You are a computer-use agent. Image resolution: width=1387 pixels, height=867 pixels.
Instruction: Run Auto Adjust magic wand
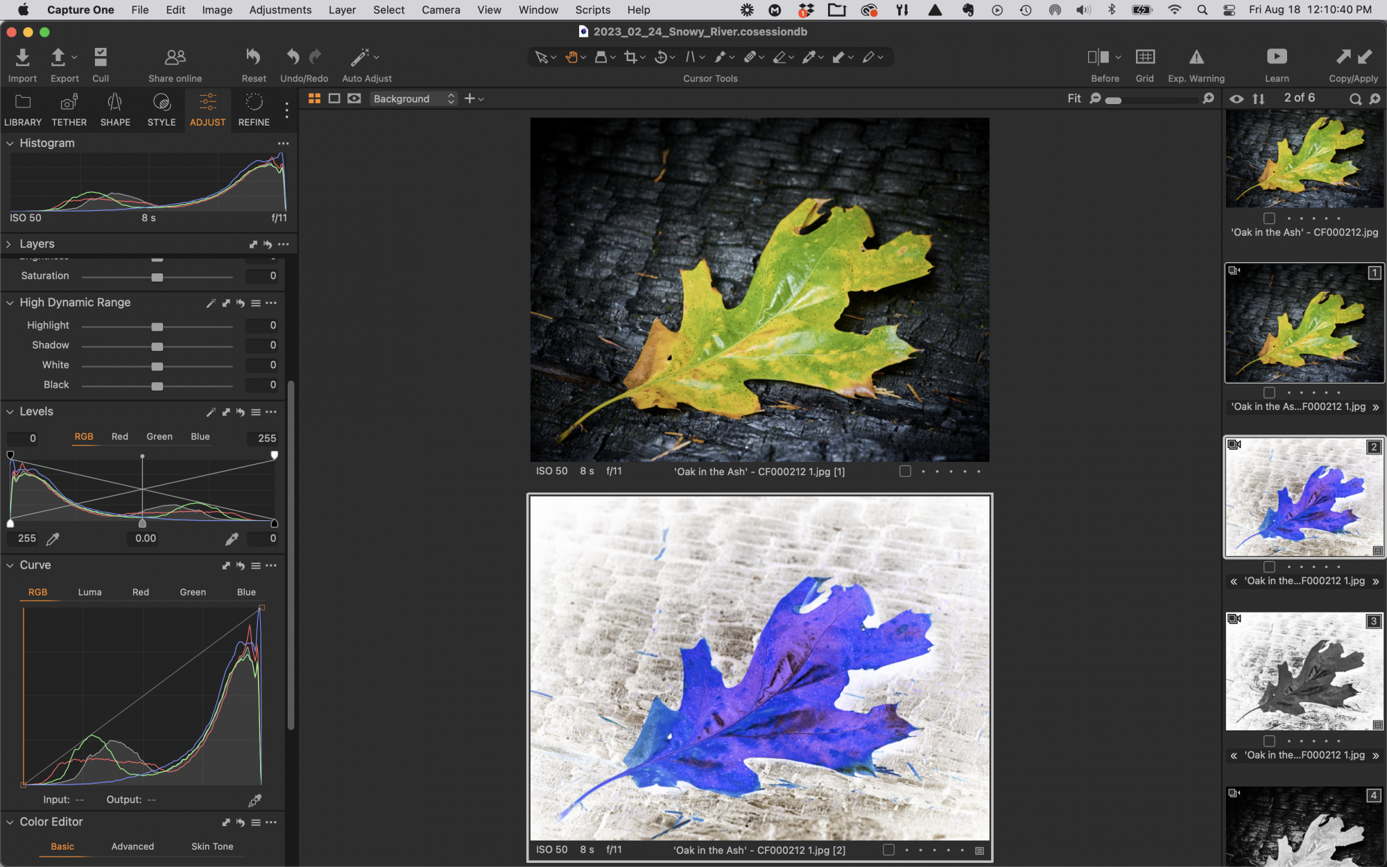360,57
